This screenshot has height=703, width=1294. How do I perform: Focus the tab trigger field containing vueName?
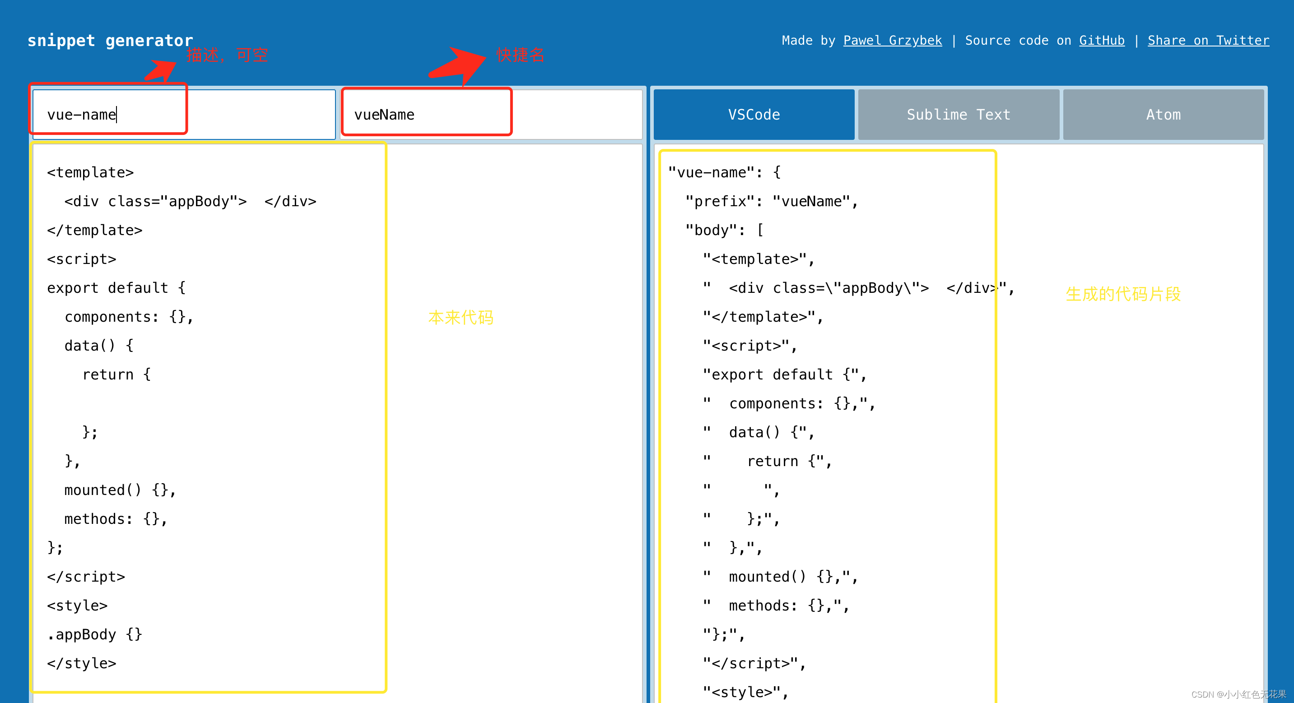coord(491,115)
